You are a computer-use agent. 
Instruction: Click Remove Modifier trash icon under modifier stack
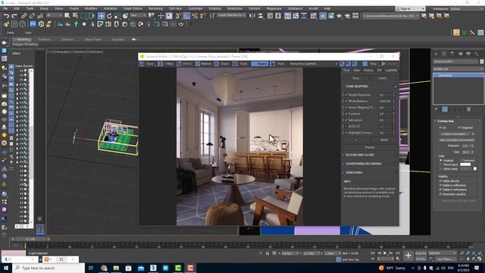pyautogui.click(x=468, y=109)
